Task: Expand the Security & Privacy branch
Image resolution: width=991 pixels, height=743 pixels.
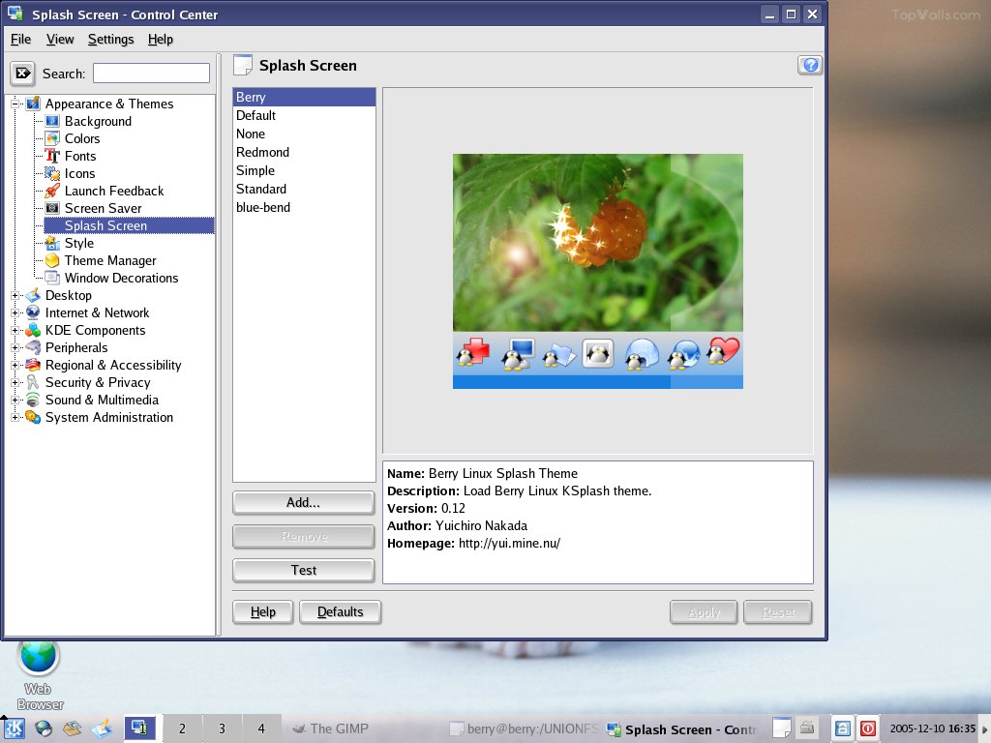Action: 15,382
